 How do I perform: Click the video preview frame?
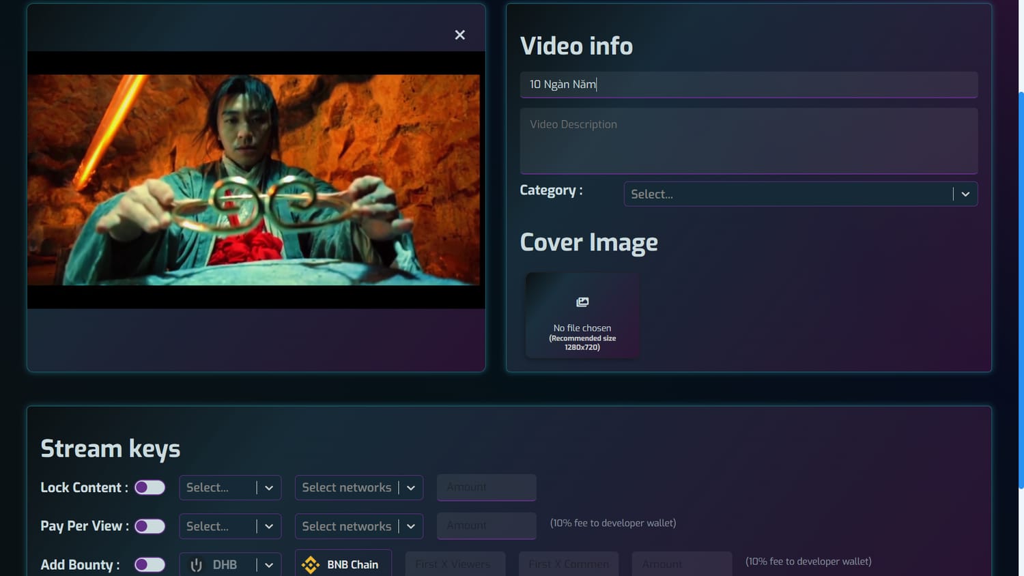click(256, 180)
